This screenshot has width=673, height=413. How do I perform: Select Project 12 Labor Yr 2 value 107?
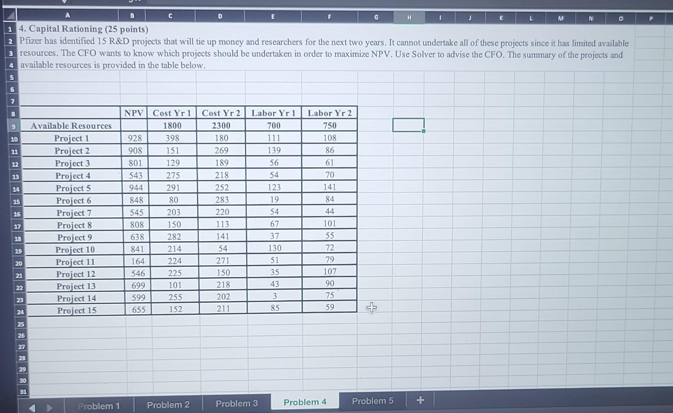click(x=330, y=272)
